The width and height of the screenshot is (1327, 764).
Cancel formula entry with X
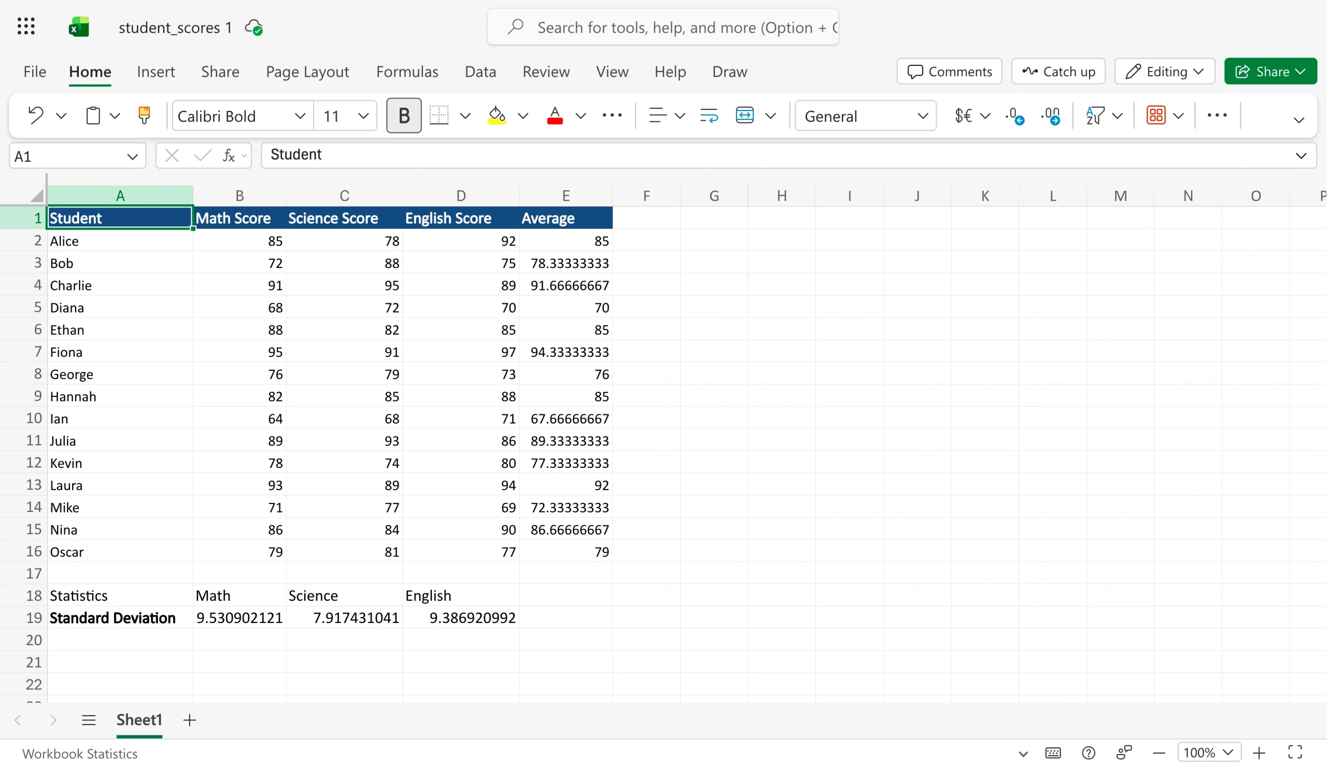point(172,155)
